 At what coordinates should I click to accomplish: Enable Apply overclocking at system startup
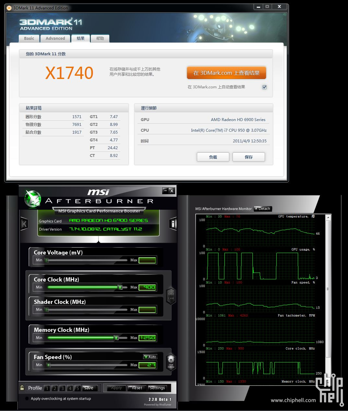[x=27, y=399]
